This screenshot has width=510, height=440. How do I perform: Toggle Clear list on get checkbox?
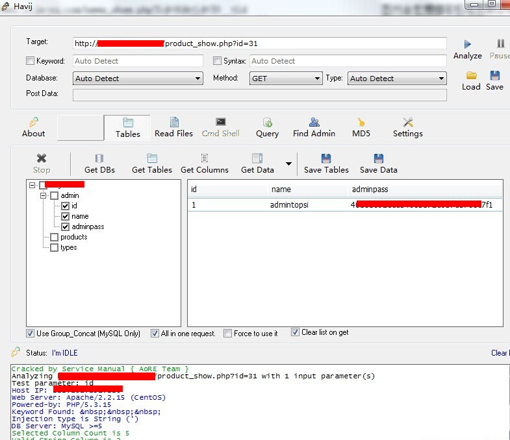pyautogui.click(x=295, y=332)
